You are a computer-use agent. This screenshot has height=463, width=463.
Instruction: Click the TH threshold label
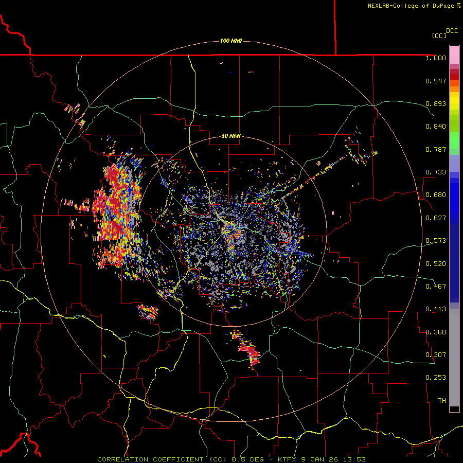pyautogui.click(x=442, y=401)
